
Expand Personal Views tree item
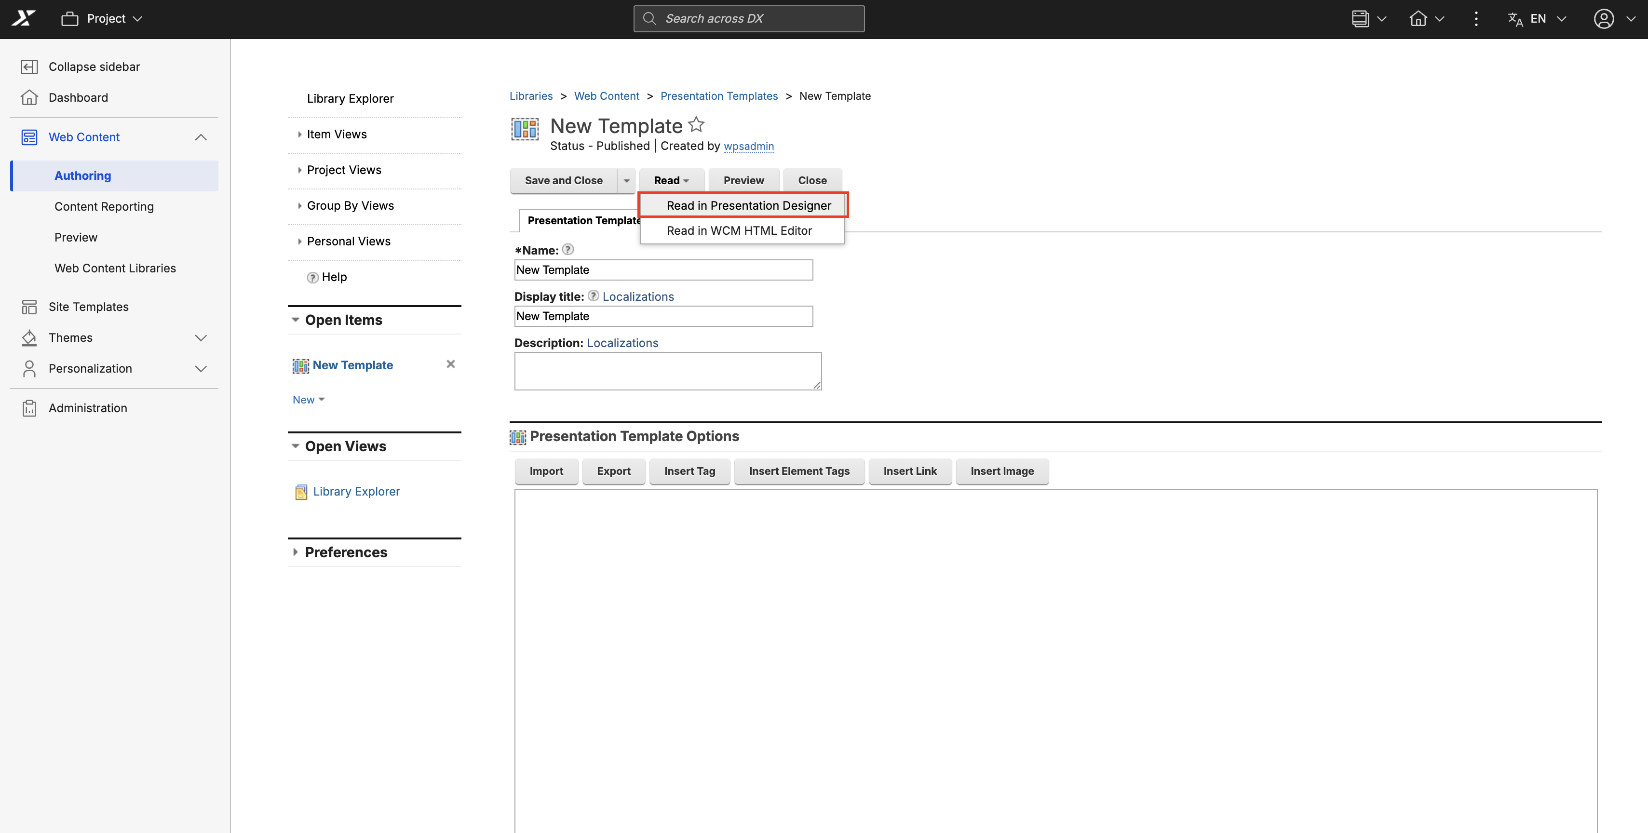(299, 241)
